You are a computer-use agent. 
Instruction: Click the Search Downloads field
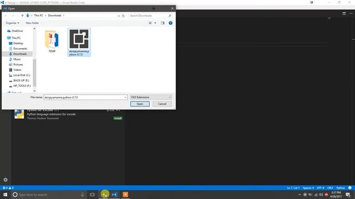click(x=150, y=15)
